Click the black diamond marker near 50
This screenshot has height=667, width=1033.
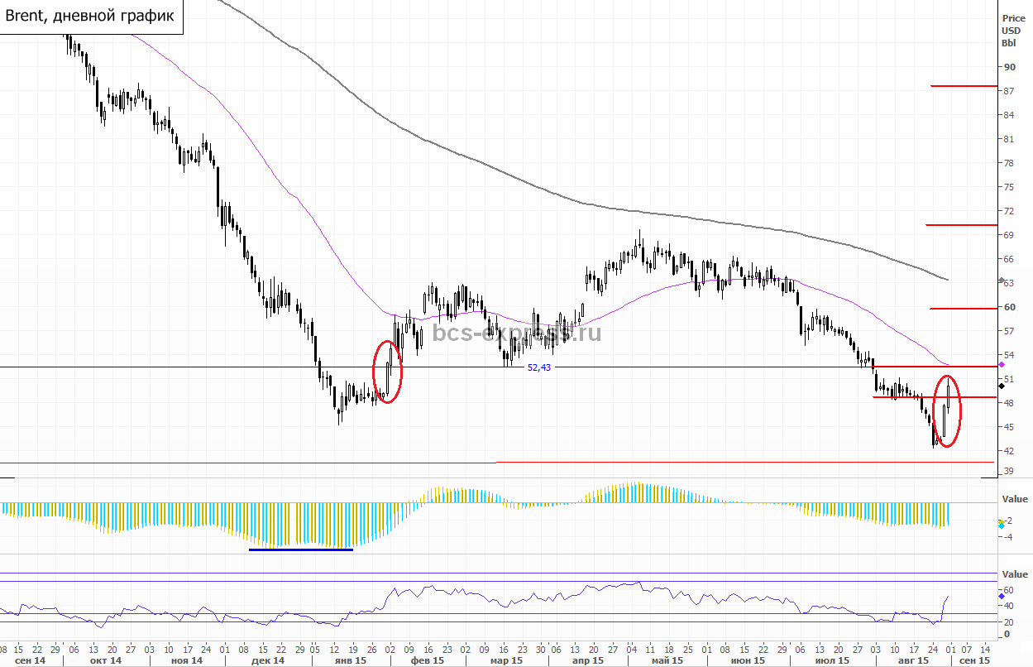click(x=1002, y=385)
